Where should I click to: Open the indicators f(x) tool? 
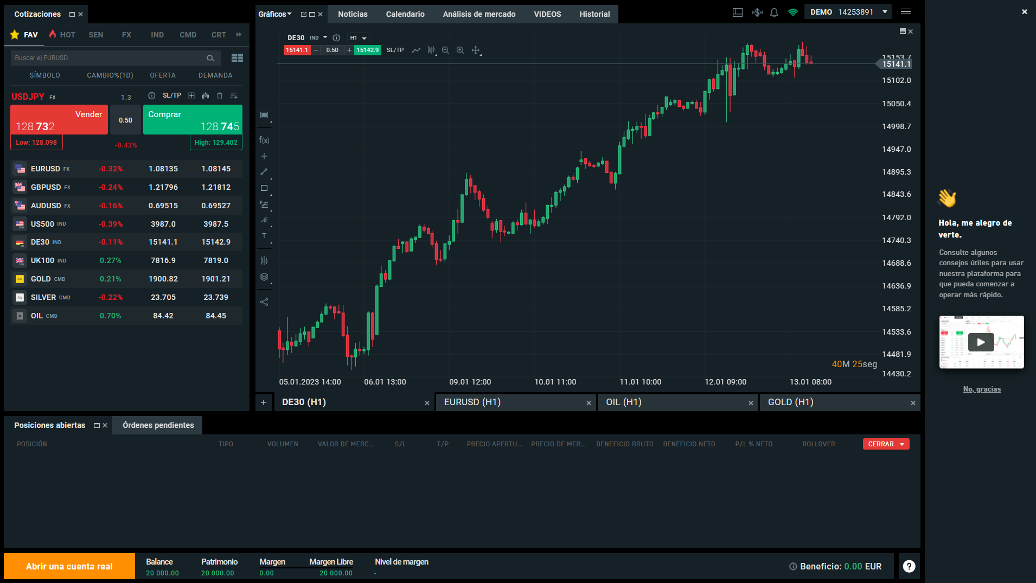pos(264,139)
